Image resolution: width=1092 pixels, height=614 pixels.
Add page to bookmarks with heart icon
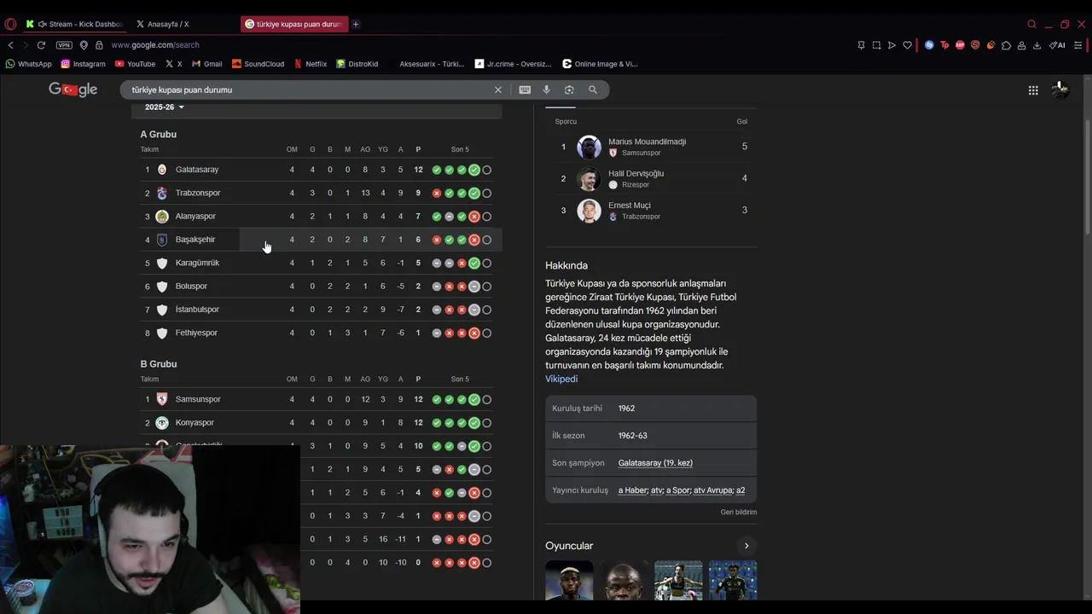(907, 45)
